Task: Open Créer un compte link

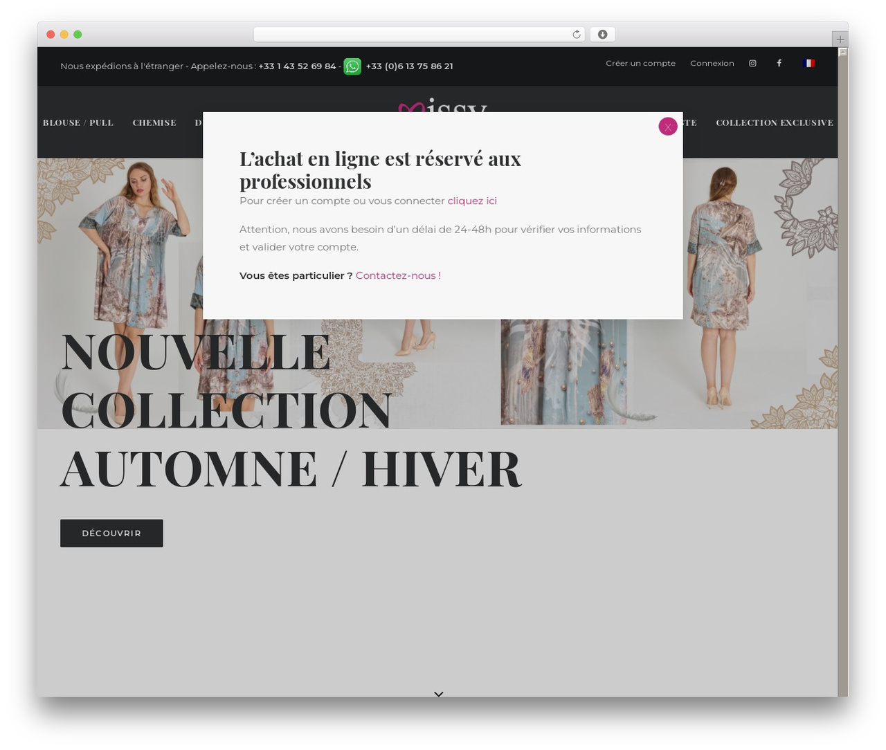Action: click(640, 63)
